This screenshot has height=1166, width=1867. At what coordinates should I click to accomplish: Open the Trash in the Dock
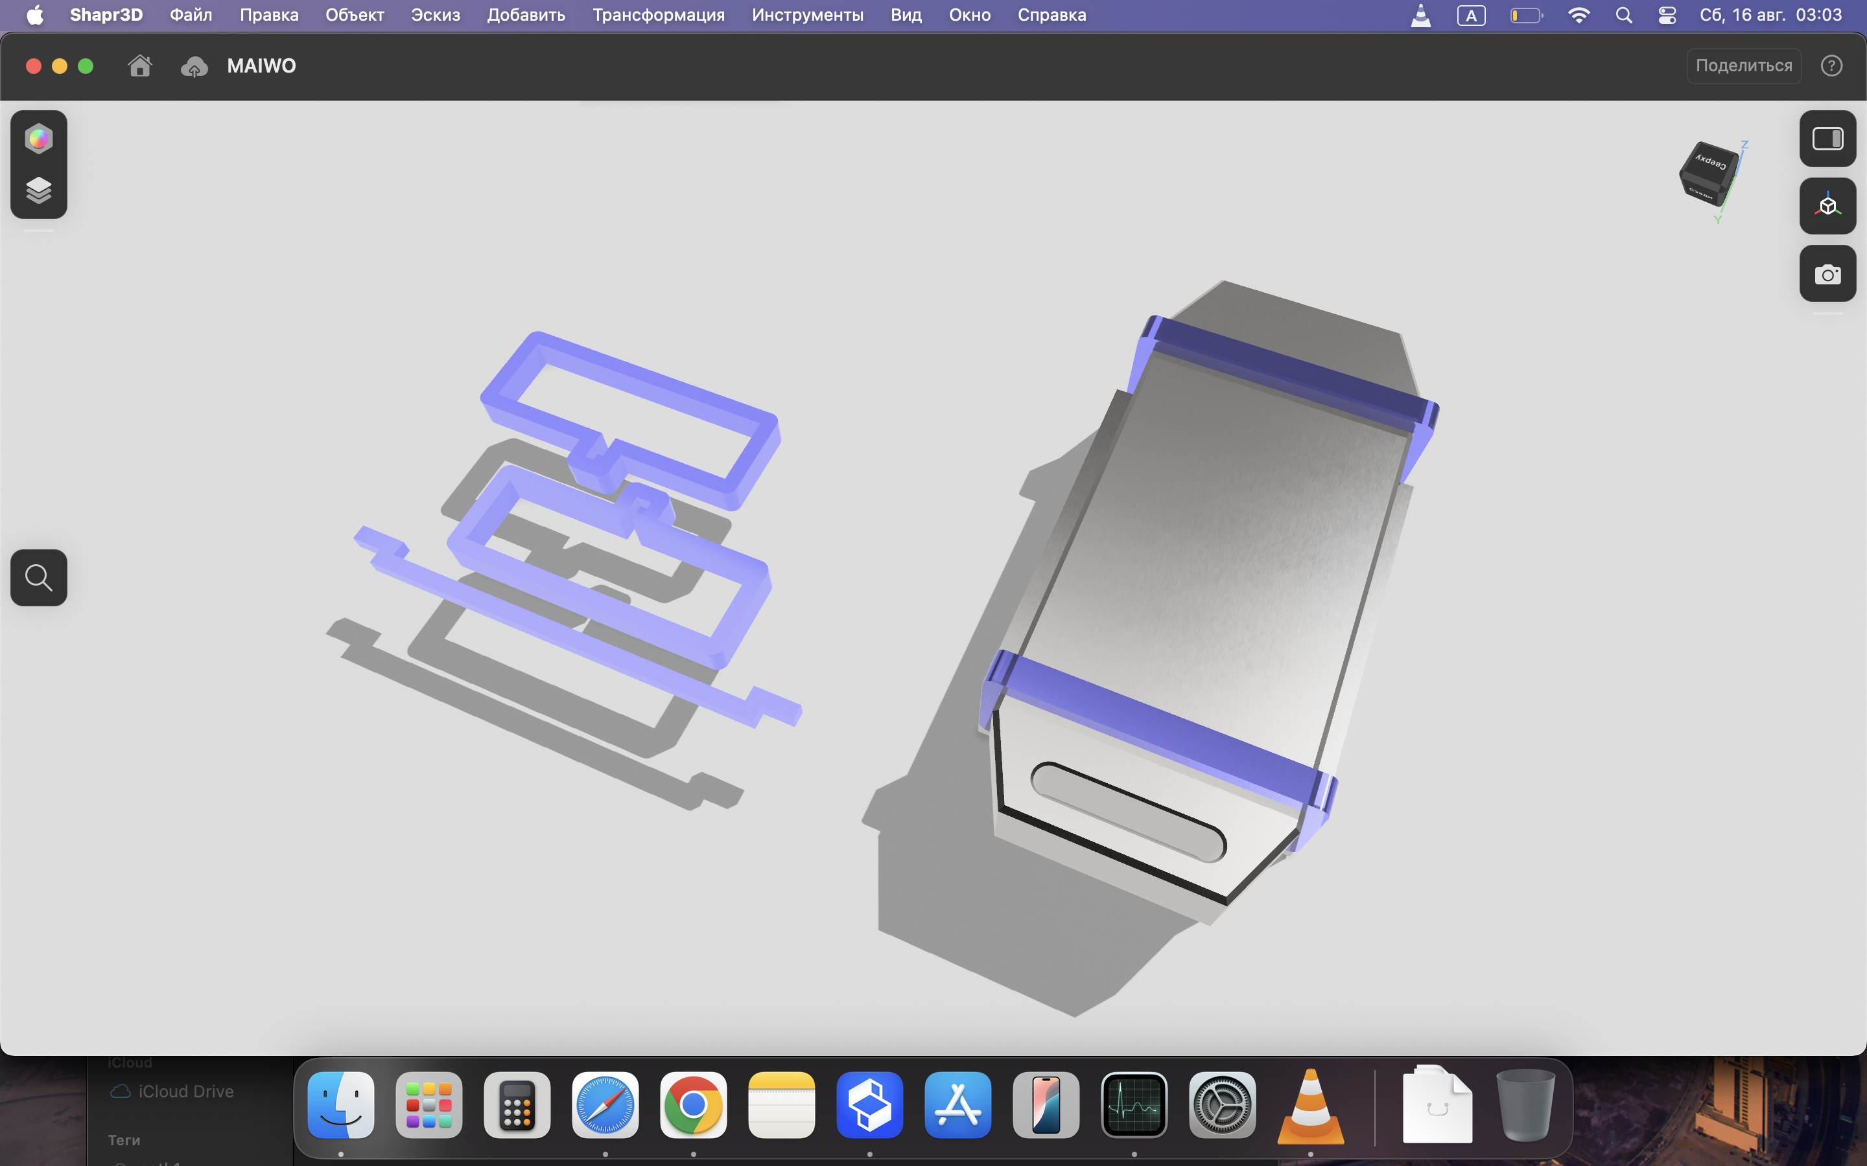pyautogui.click(x=1525, y=1105)
